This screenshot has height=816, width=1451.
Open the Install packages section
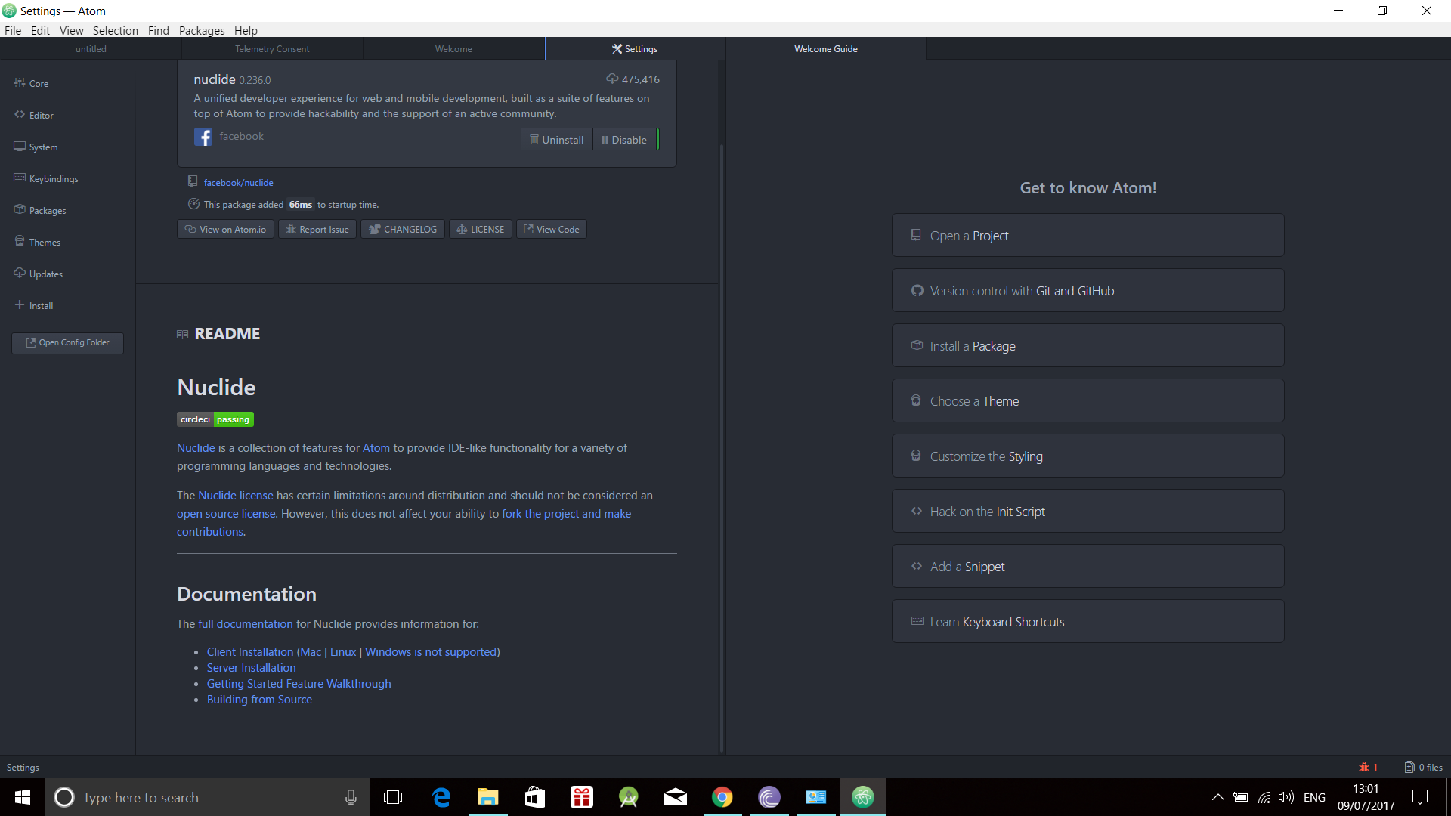pyautogui.click(x=40, y=304)
